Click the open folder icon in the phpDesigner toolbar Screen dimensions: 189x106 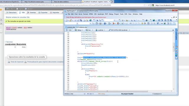tap(70, 20)
